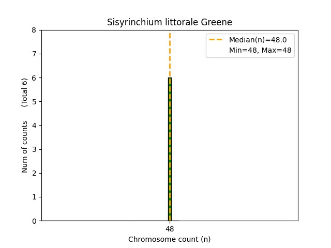This screenshot has height=248, width=331.
Task: Click the y-axis tick label '7'
Action: [34, 54]
